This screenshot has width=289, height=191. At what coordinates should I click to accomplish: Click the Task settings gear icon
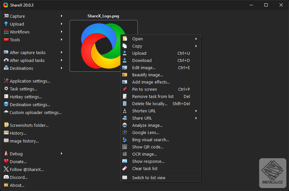pos(6,89)
